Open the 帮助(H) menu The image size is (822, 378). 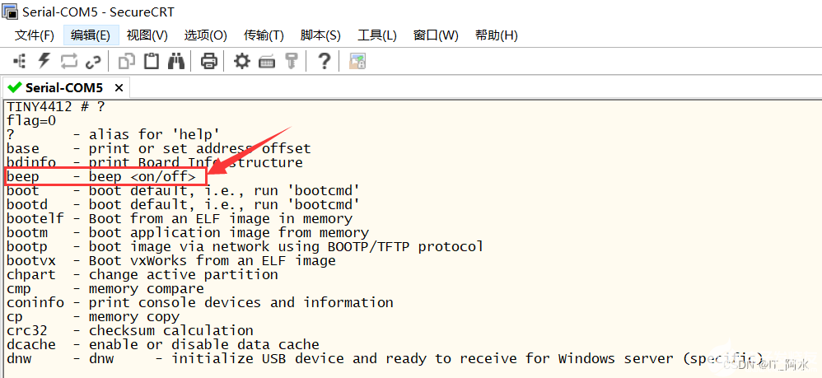497,35
